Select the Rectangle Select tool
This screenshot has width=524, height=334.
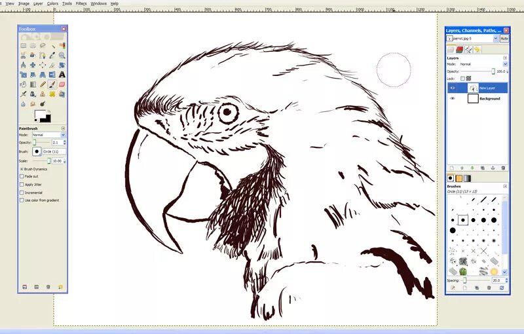point(23,45)
